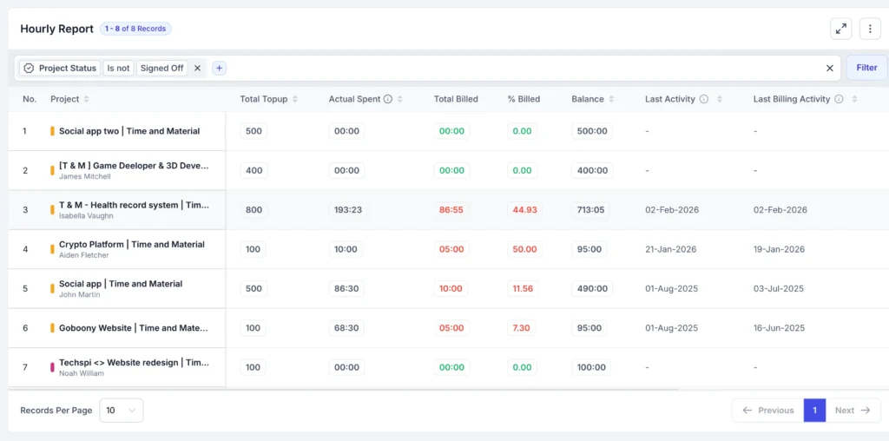
Task: Add another filter with the plus icon
Action: click(x=219, y=68)
